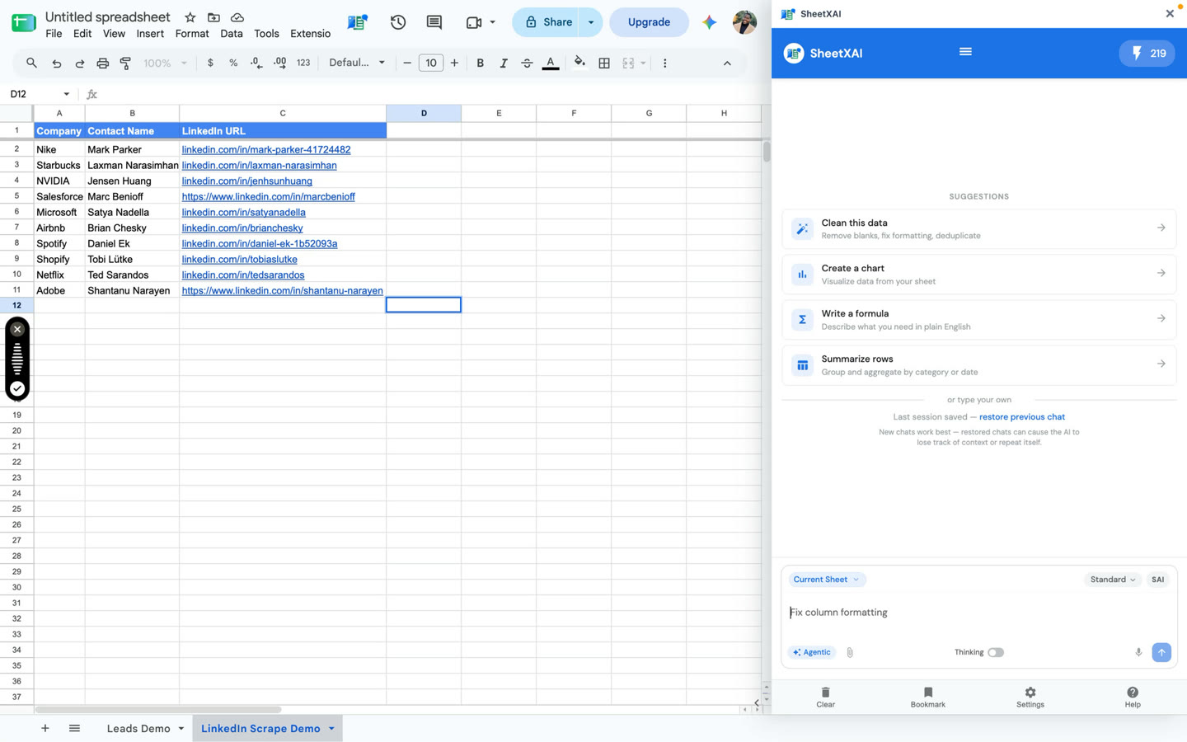Increase decimal places

[x=279, y=63]
